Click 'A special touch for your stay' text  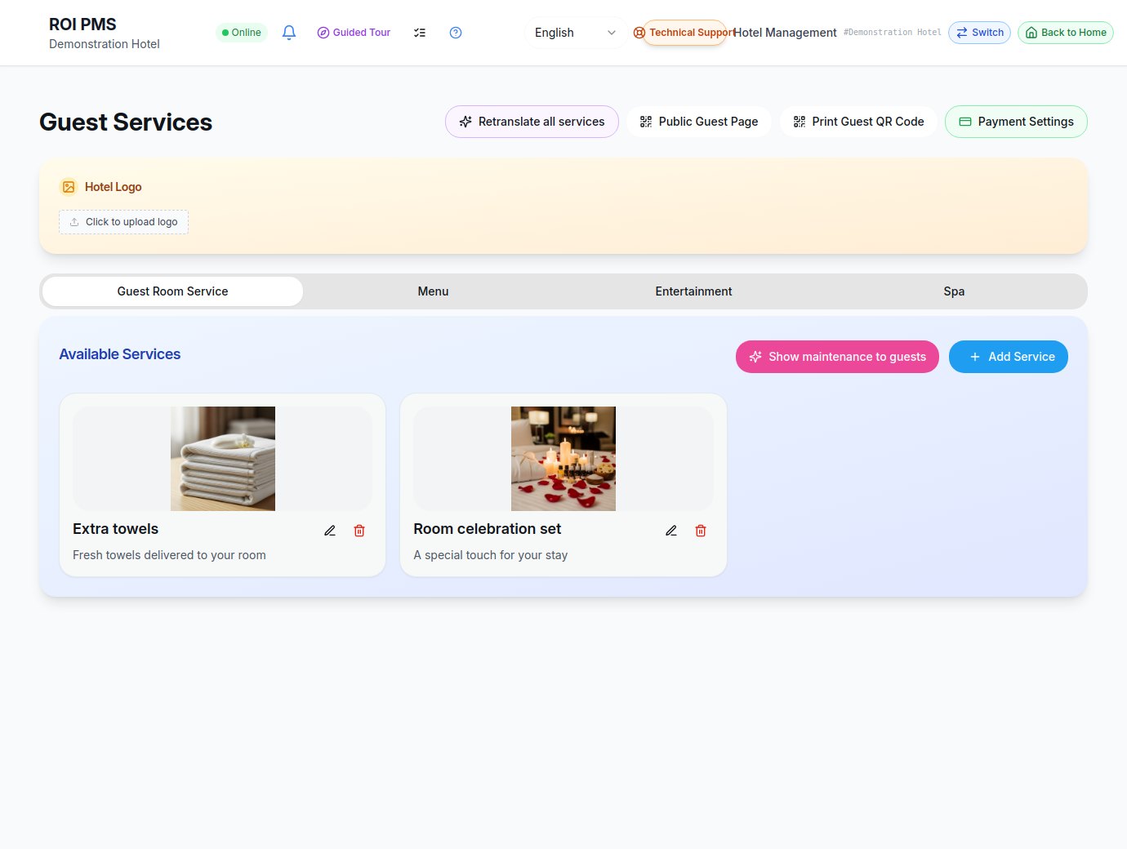pos(490,555)
